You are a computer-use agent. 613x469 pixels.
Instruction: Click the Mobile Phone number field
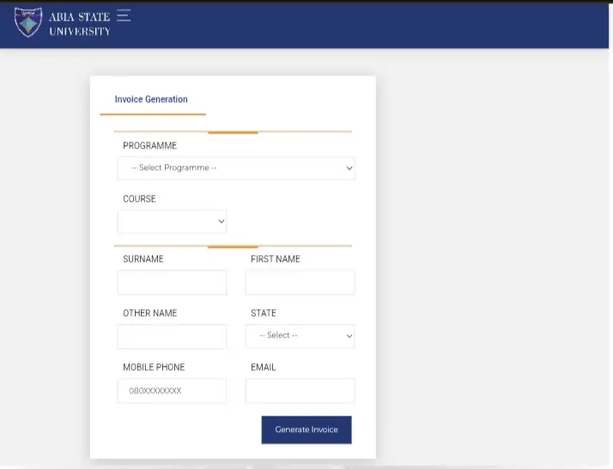pos(173,391)
